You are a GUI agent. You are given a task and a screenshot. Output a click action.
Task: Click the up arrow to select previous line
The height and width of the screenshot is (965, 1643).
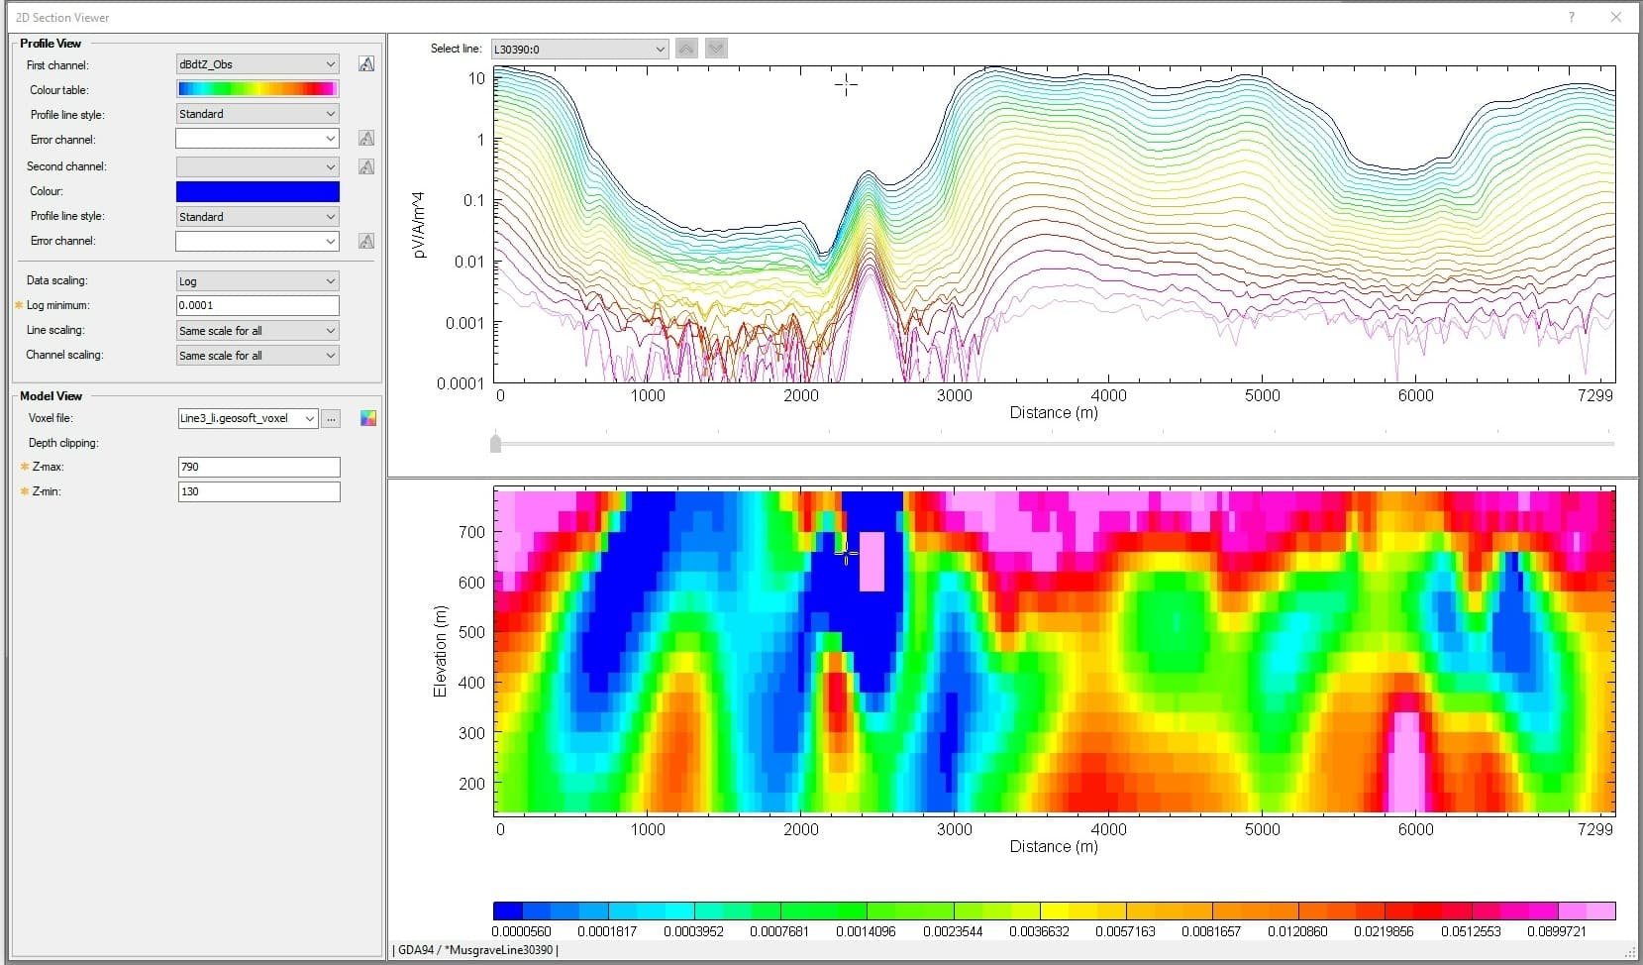[686, 48]
